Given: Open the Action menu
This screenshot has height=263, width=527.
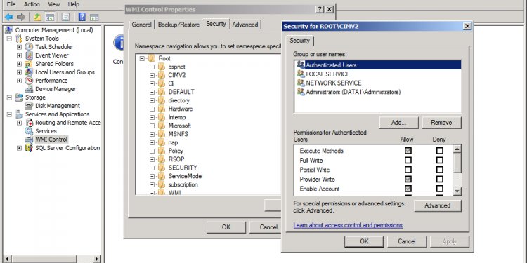Looking at the screenshot, I should (x=32, y=4).
